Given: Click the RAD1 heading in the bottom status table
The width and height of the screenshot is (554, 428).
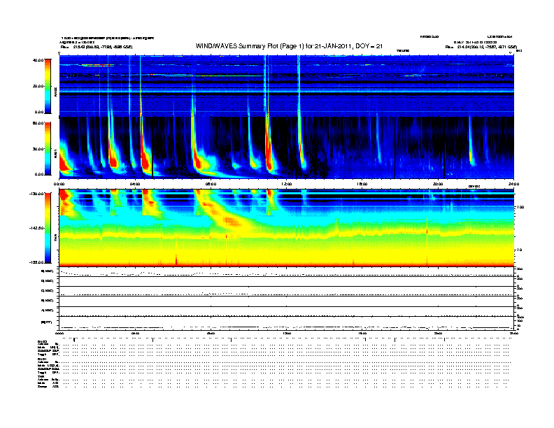Looking at the screenshot, I should click(x=42, y=359).
